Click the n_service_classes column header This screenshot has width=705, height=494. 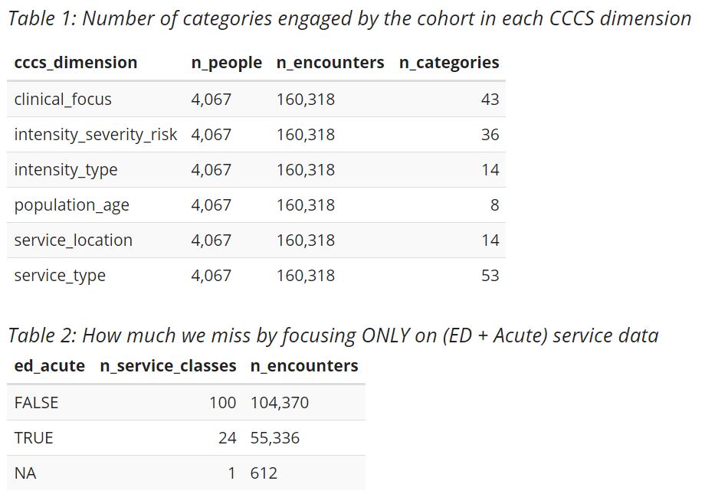point(168,366)
